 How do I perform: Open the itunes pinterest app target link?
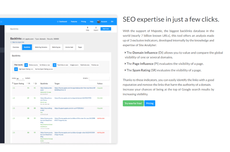pos(73,98)
